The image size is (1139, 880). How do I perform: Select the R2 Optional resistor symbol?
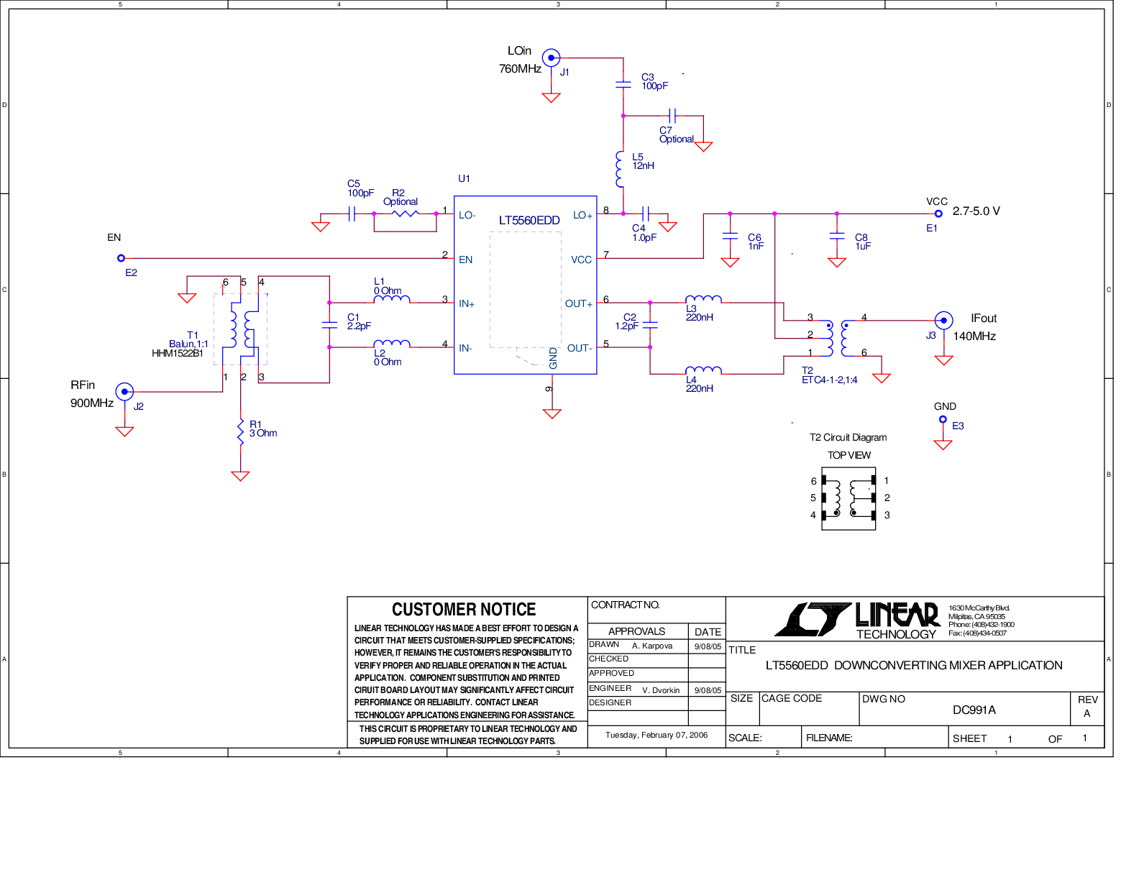[x=405, y=214]
